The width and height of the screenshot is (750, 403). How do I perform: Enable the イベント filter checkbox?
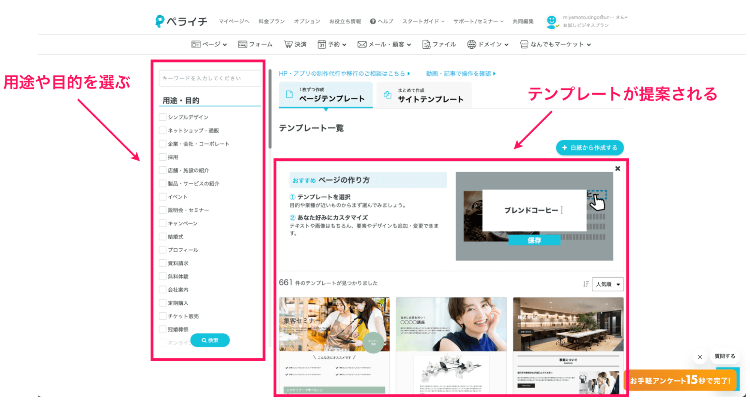click(162, 196)
